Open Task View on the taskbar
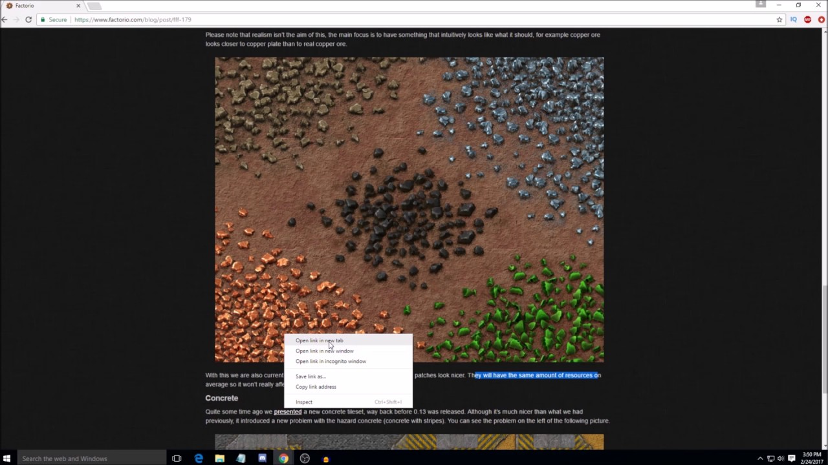Image resolution: width=828 pixels, height=465 pixels. pyautogui.click(x=177, y=459)
